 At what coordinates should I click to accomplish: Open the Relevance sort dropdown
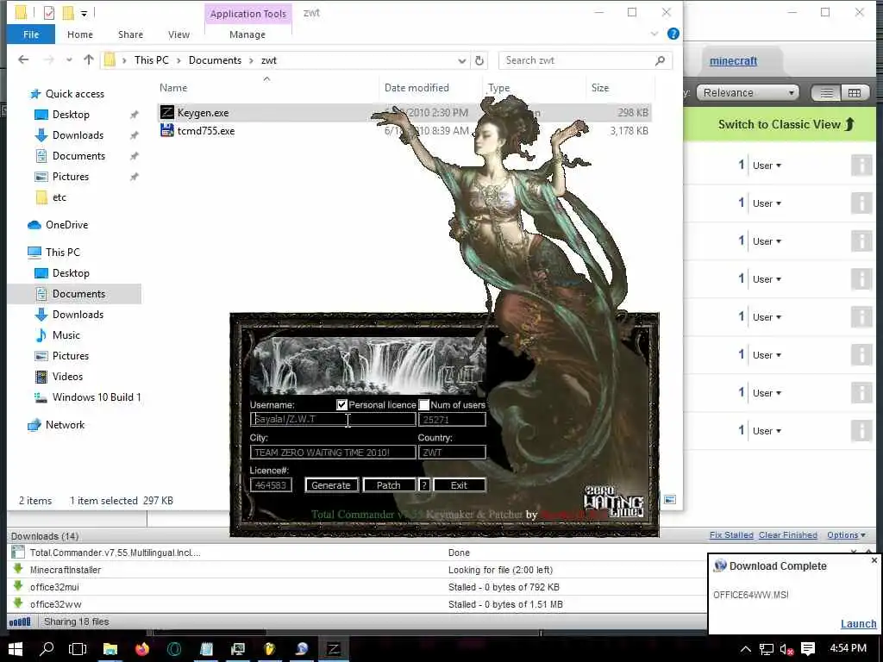(x=748, y=93)
